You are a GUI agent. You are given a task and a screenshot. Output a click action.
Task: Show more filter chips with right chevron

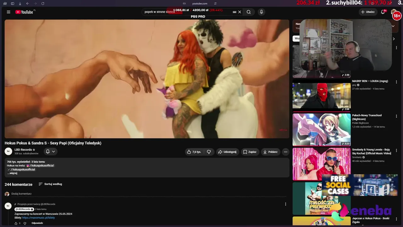pyautogui.click(x=394, y=39)
